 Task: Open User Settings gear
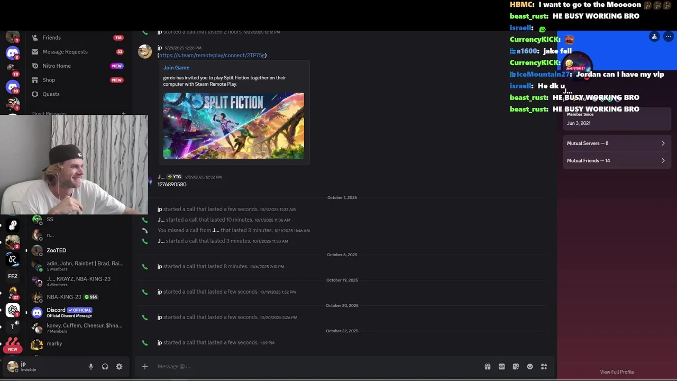pos(119,367)
